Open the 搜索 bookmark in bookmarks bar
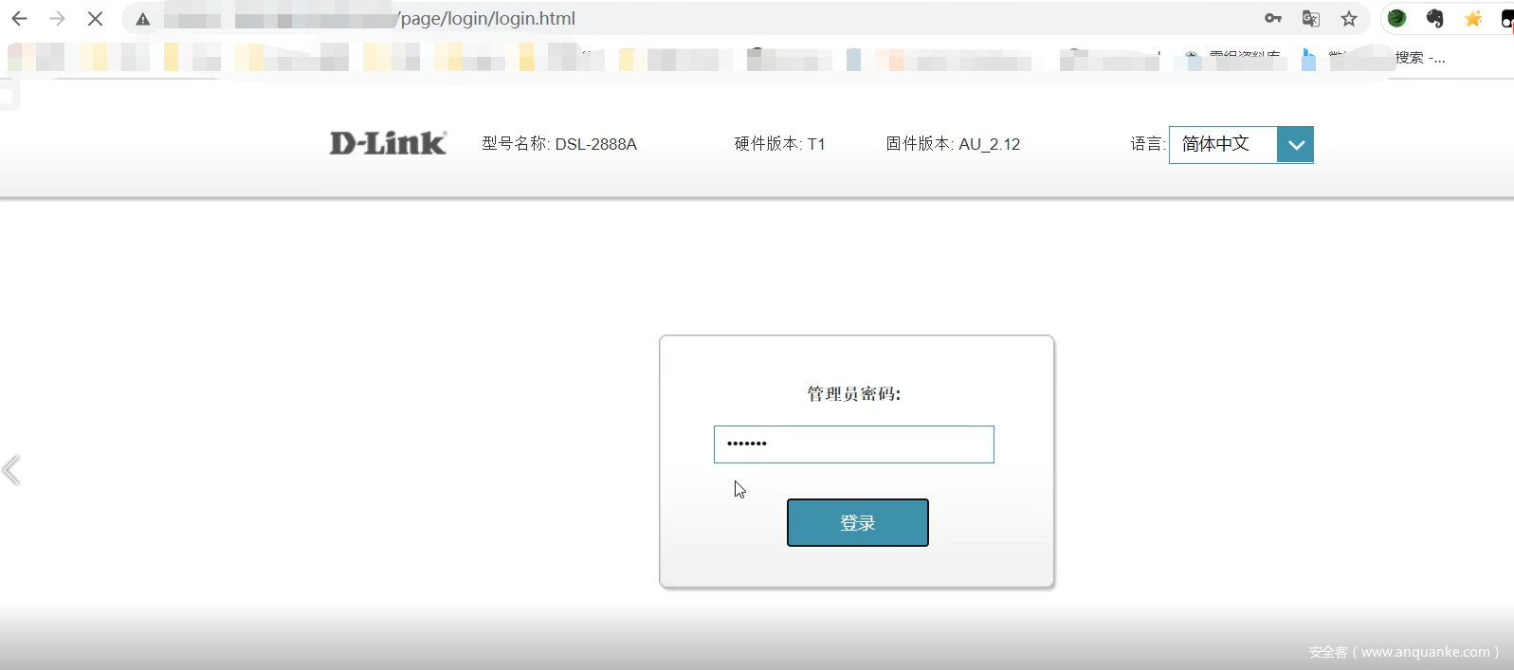Screen dimensions: 1514x670 [x=1419, y=59]
